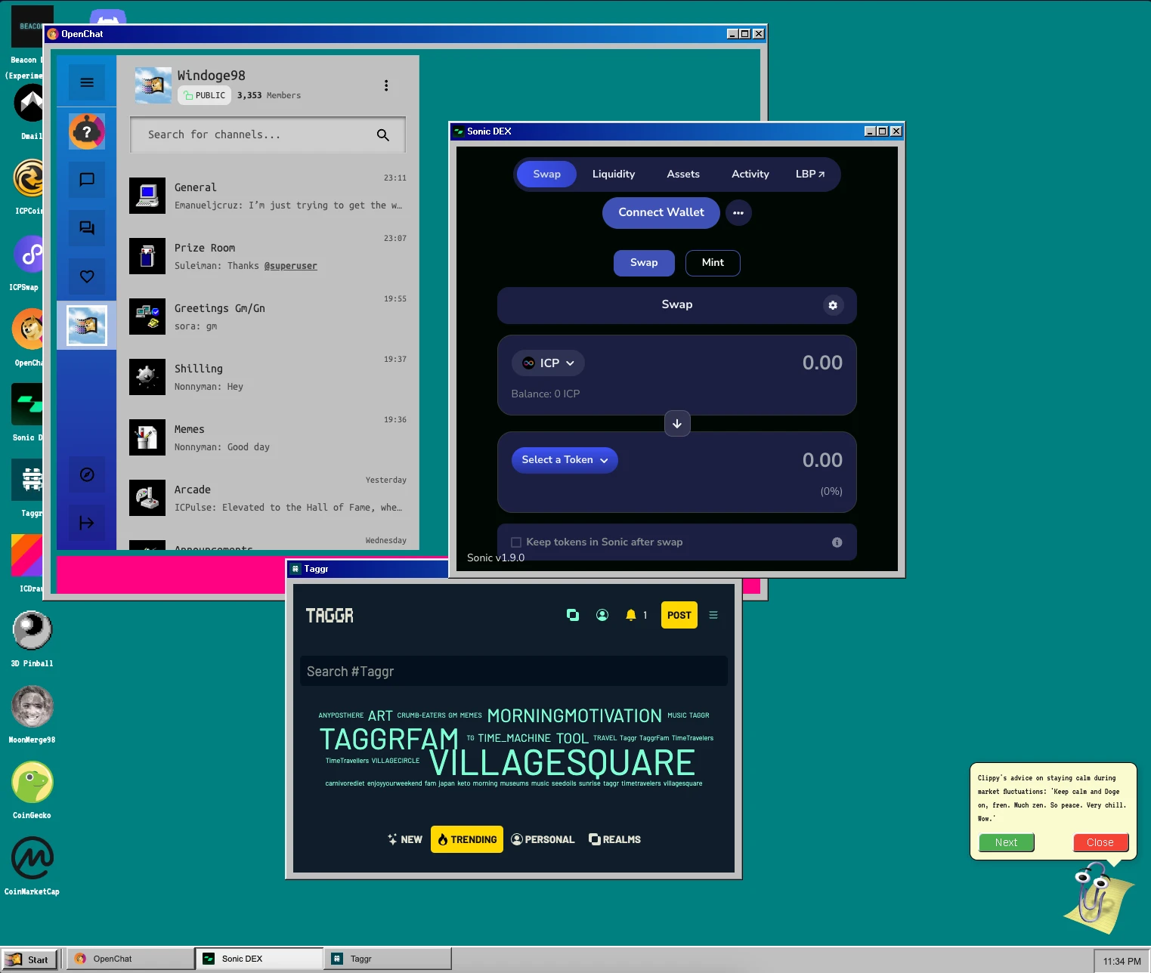Open the LBP external link tab
Viewport: 1151px width, 973px height.
click(x=810, y=174)
